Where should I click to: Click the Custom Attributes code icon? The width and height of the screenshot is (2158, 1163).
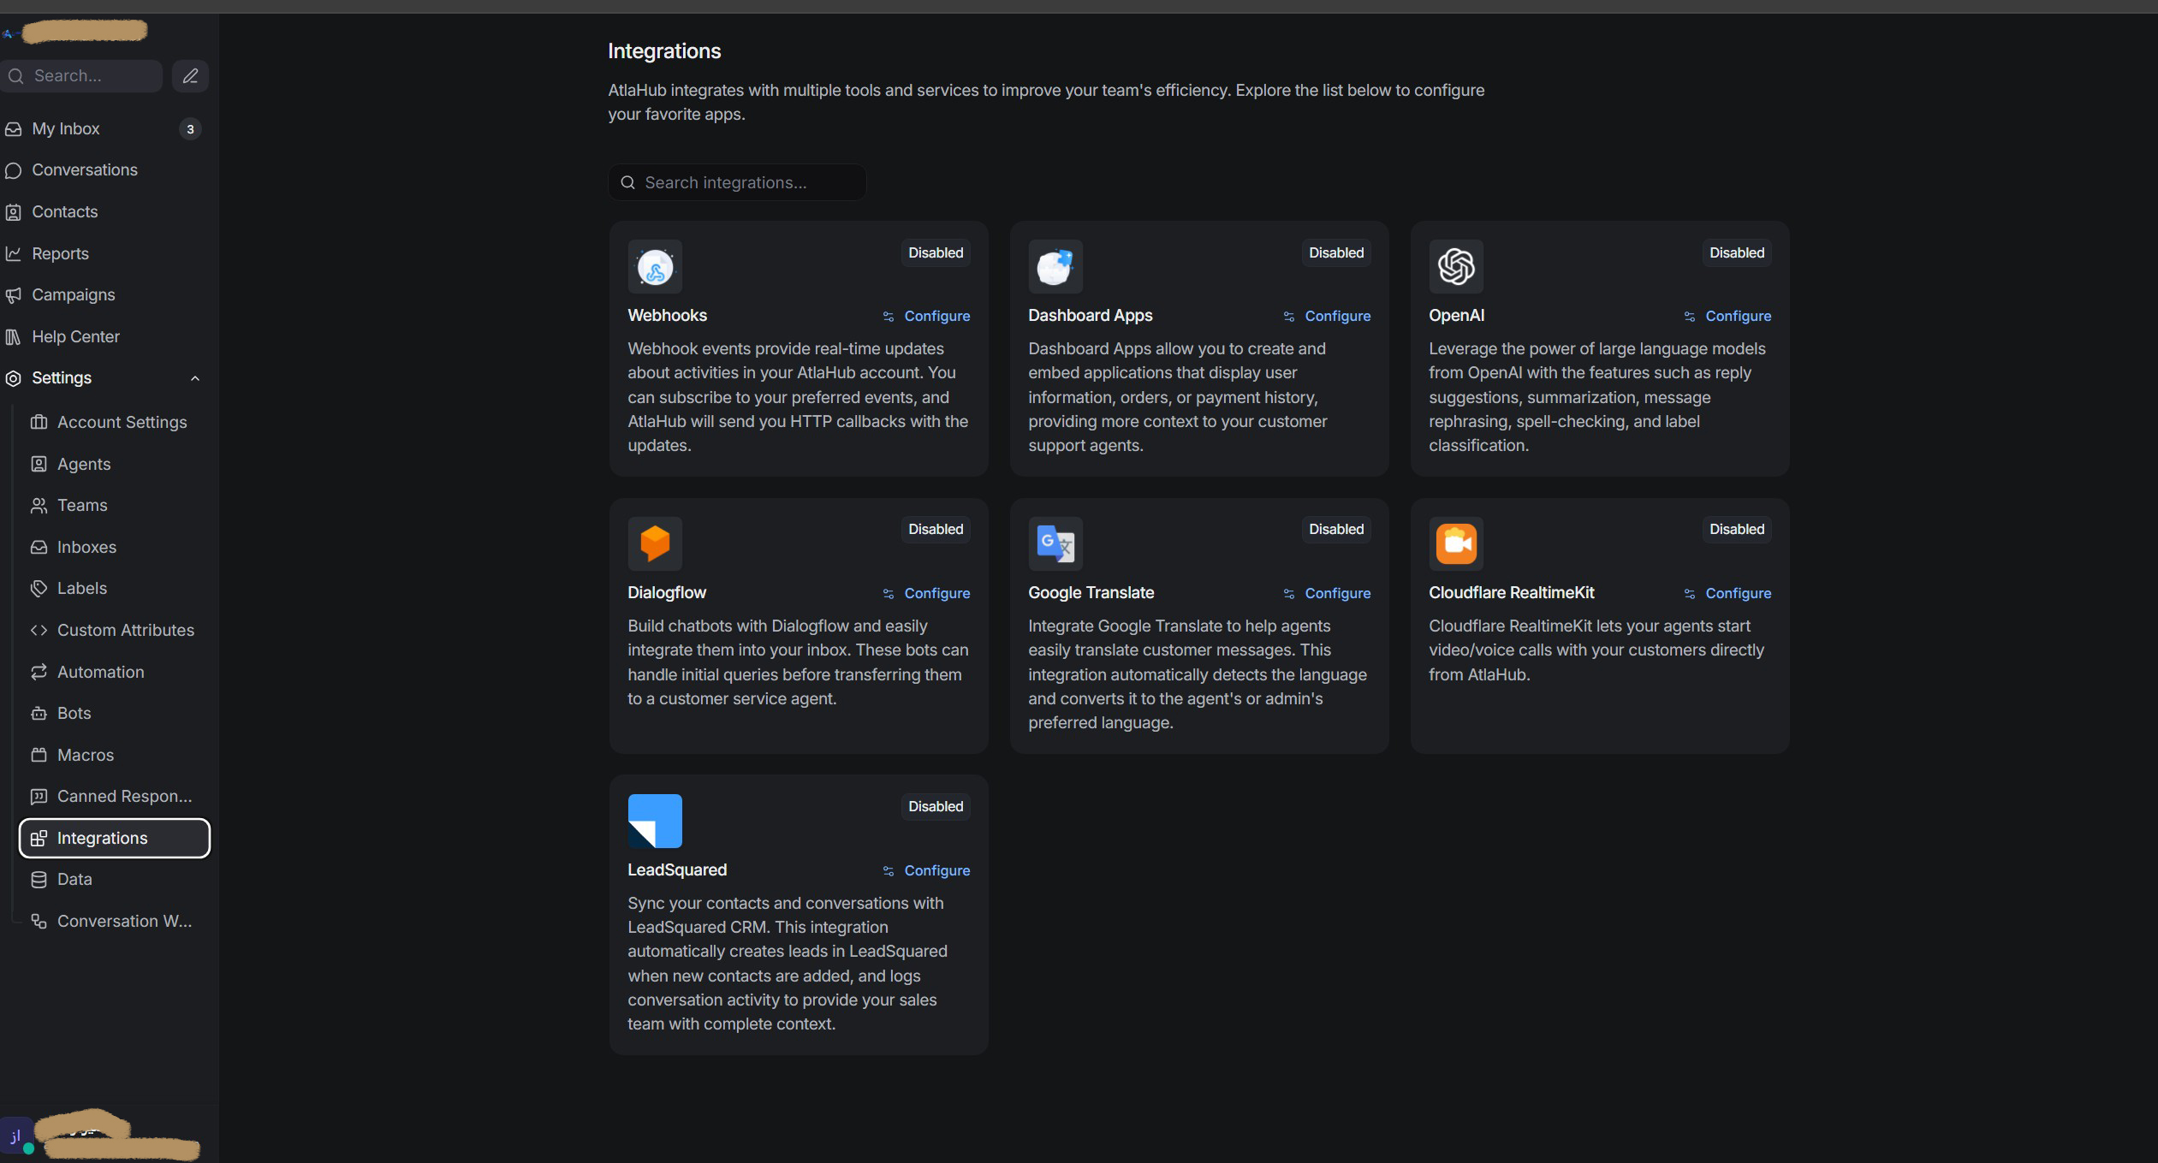pos(39,631)
